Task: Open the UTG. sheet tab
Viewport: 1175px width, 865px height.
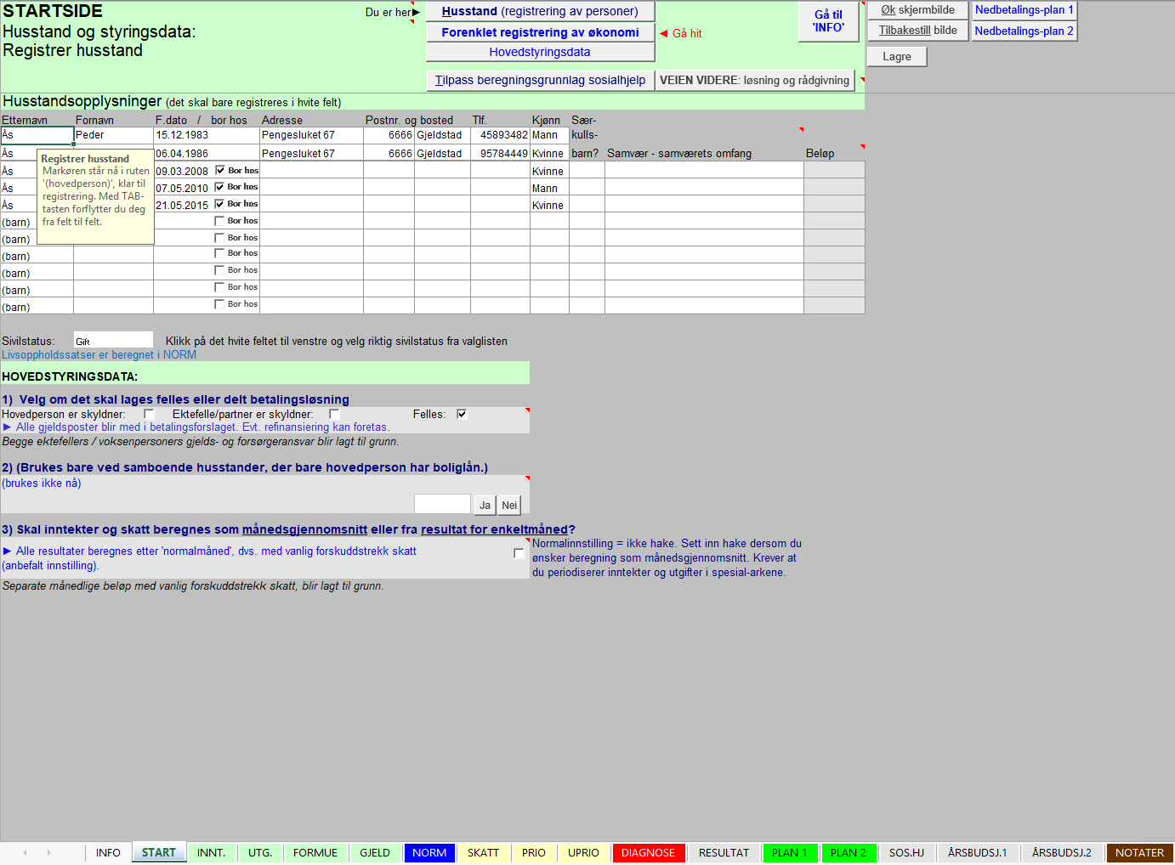Action: click(x=260, y=853)
